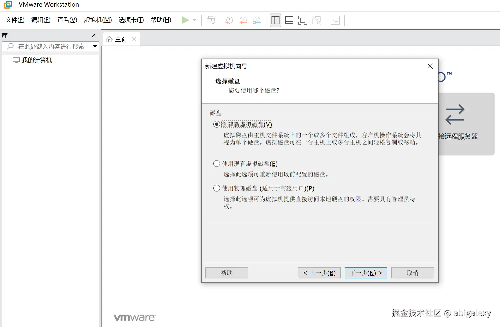Take a snapshot of the virtual machine
The height and width of the screenshot is (327, 500).
point(229,20)
